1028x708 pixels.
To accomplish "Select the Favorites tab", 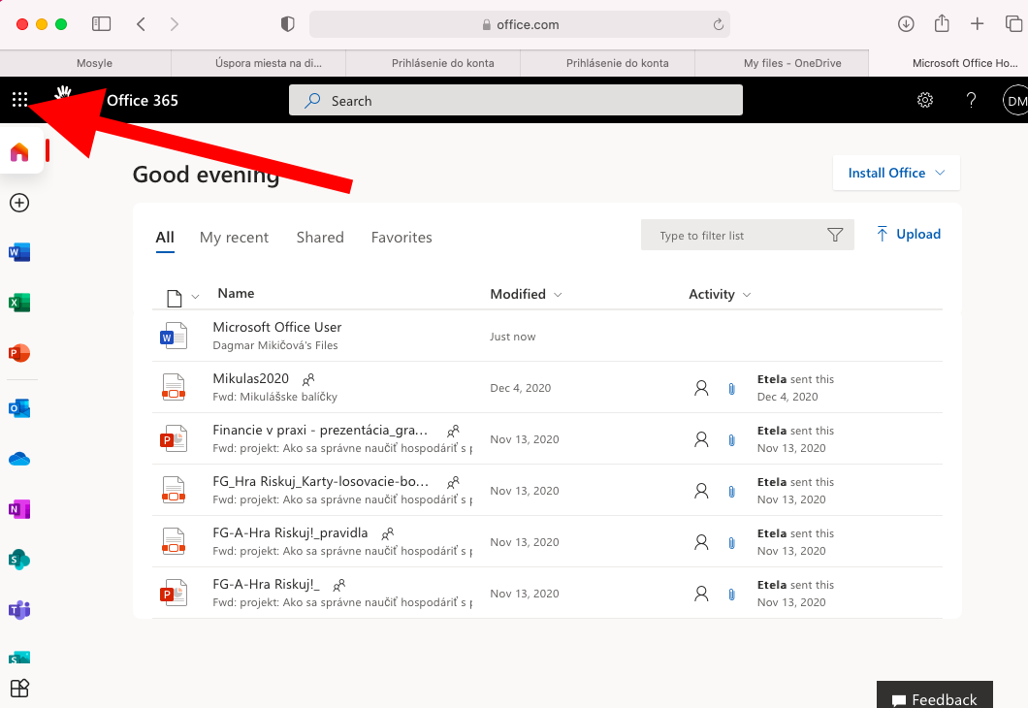I will click(x=402, y=238).
